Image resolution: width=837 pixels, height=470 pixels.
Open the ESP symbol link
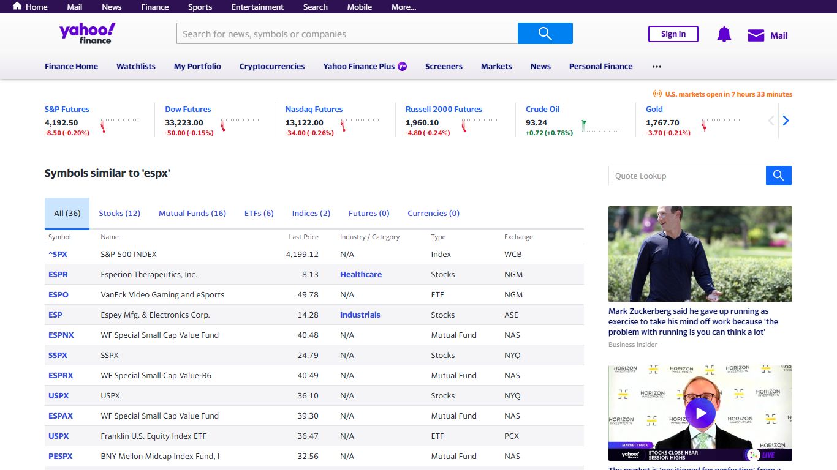56,315
